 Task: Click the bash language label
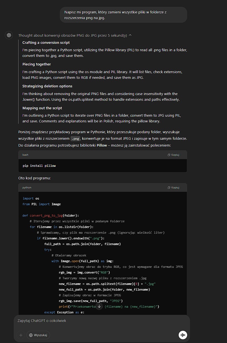pos(25,155)
